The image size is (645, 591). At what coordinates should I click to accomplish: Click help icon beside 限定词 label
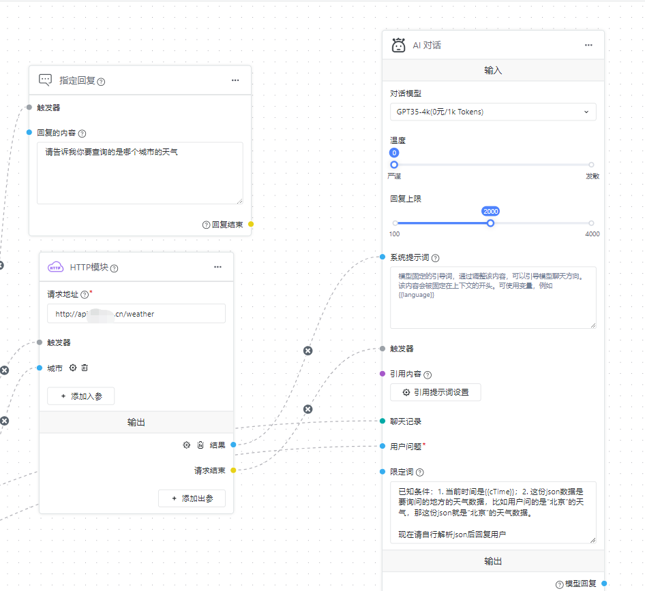click(419, 473)
